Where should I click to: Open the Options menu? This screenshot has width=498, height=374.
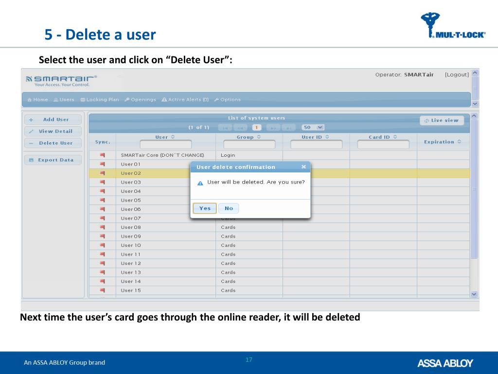coord(228,99)
